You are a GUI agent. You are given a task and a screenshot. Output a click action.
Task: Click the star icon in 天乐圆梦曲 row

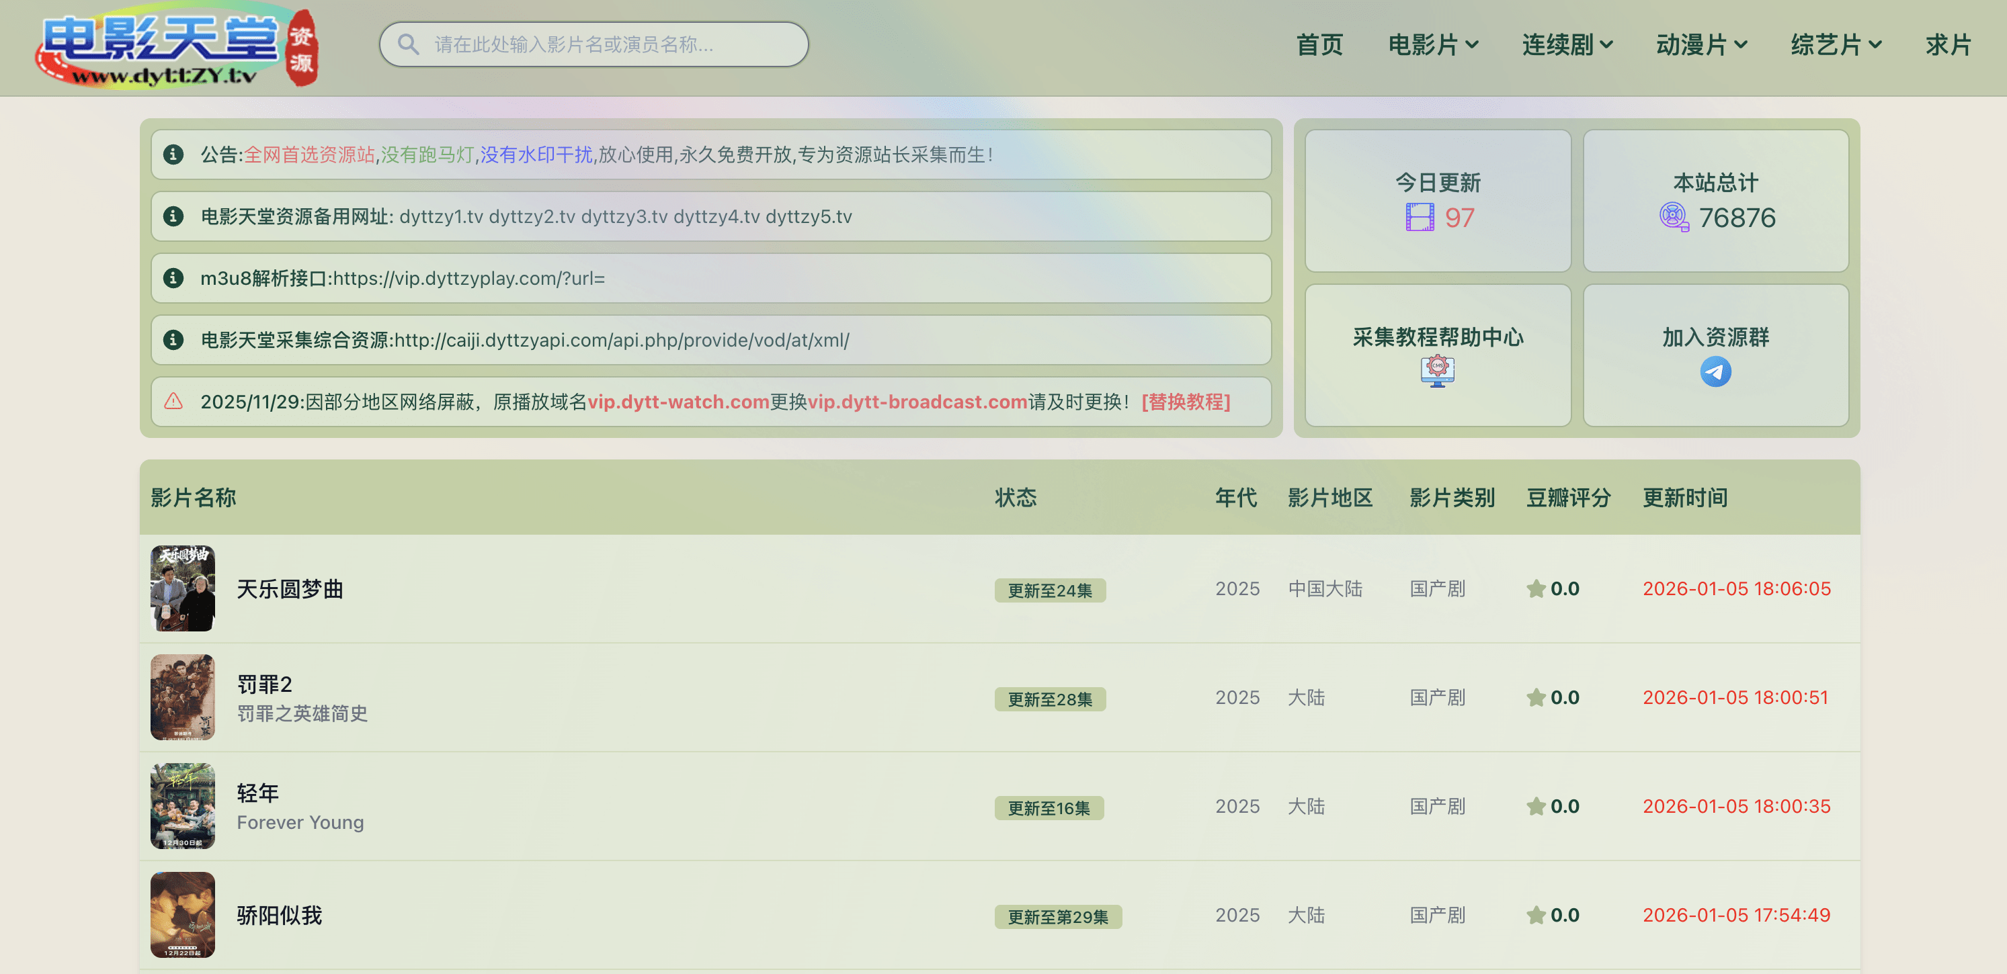(x=1535, y=588)
